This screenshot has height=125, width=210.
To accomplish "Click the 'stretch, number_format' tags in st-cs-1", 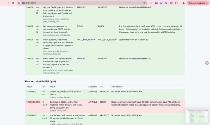I will coord(60,97).
